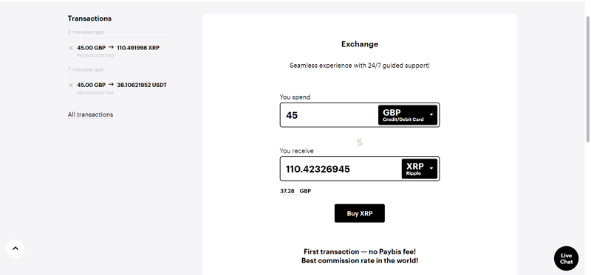591x275 pixels.
Task: Open the All transactions link
Action: (x=90, y=114)
